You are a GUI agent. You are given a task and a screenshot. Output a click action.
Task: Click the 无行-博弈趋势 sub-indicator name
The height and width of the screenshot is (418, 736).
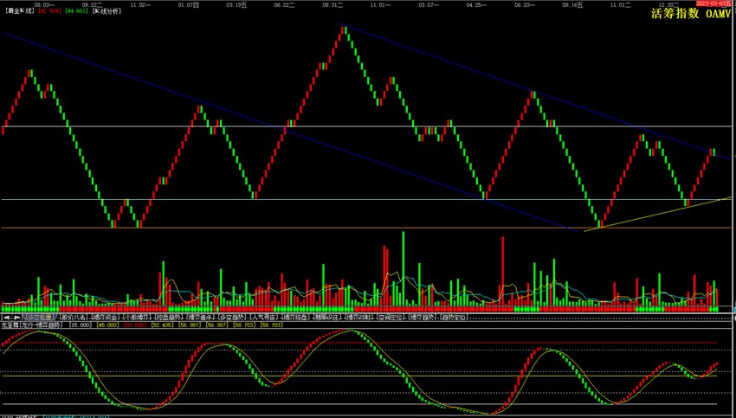click(x=41, y=325)
